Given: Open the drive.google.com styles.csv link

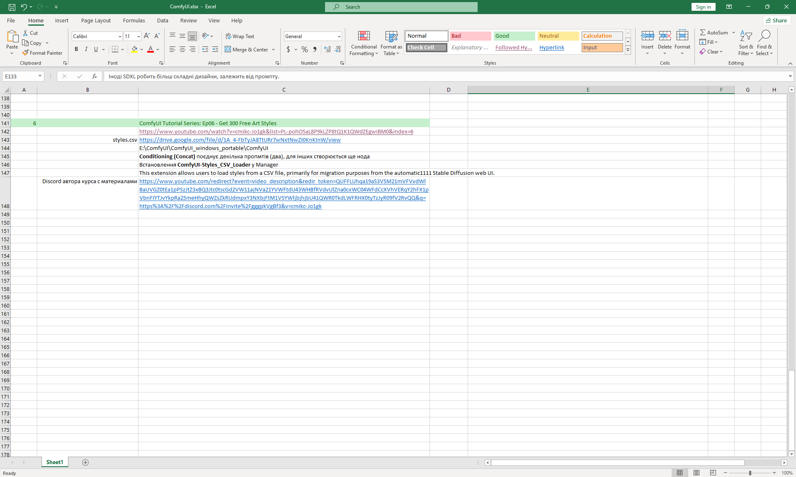Looking at the screenshot, I should pos(240,140).
